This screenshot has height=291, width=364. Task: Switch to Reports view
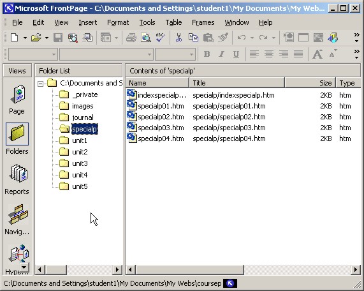tap(17, 179)
